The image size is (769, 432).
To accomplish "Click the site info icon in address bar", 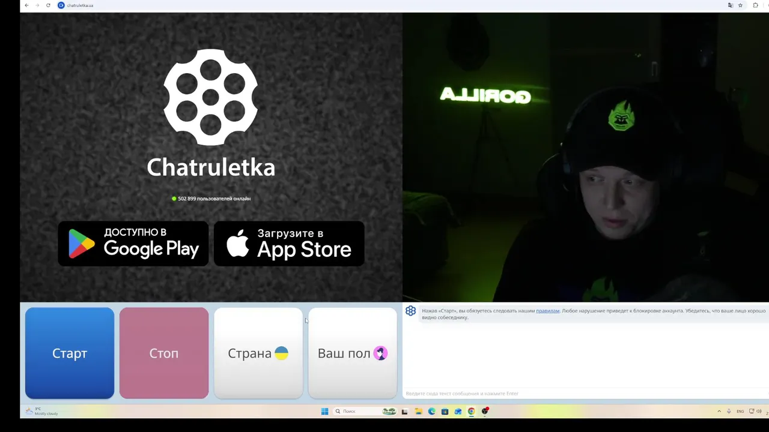I will tap(61, 5).
